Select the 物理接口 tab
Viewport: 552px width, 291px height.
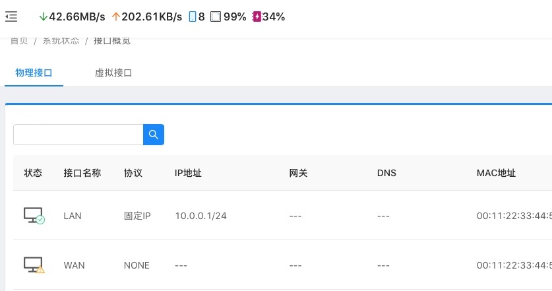[x=34, y=73]
